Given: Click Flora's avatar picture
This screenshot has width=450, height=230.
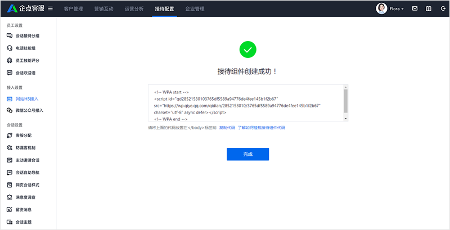Looking at the screenshot, I should pyautogui.click(x=381, y=8).
